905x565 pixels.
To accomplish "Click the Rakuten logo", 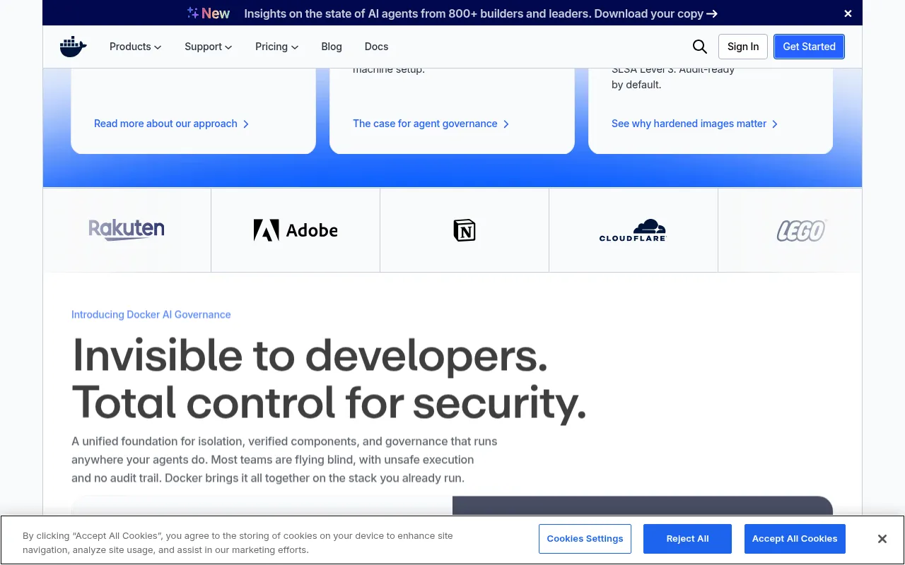I will pyautogui.click(x=127, y=230).
